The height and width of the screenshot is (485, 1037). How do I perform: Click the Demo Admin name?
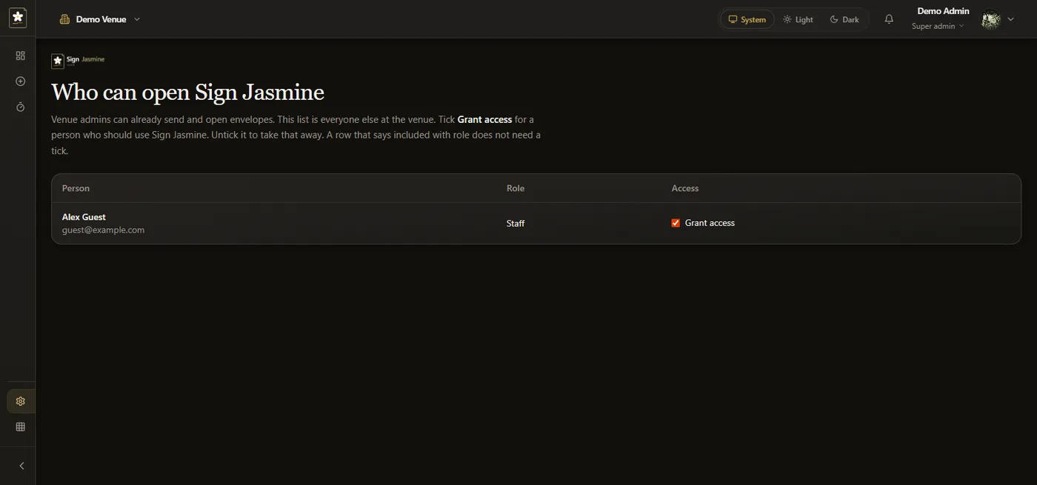click(943, 11)
